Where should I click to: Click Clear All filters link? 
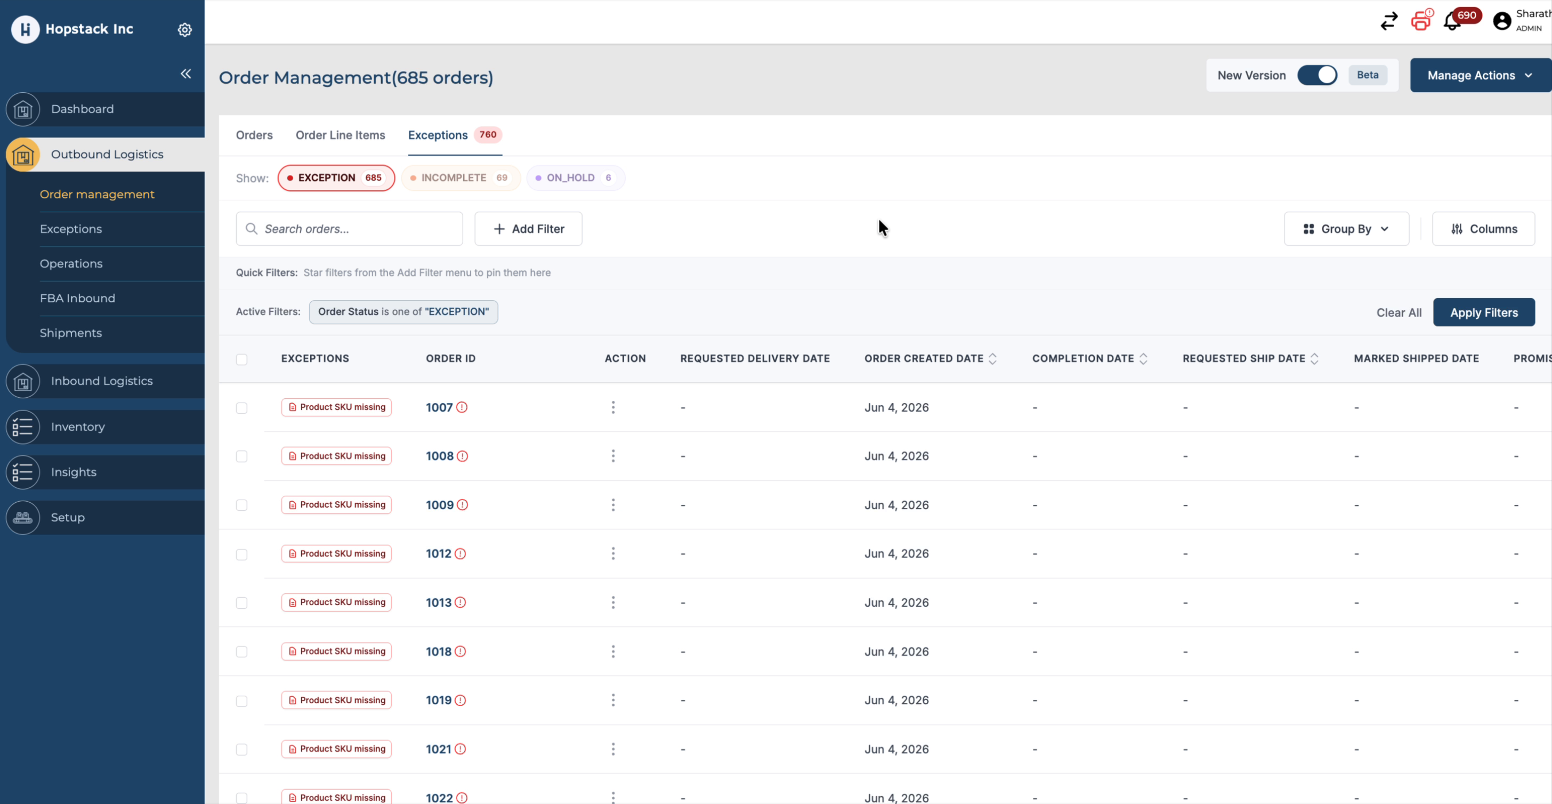pos(1399,312)
